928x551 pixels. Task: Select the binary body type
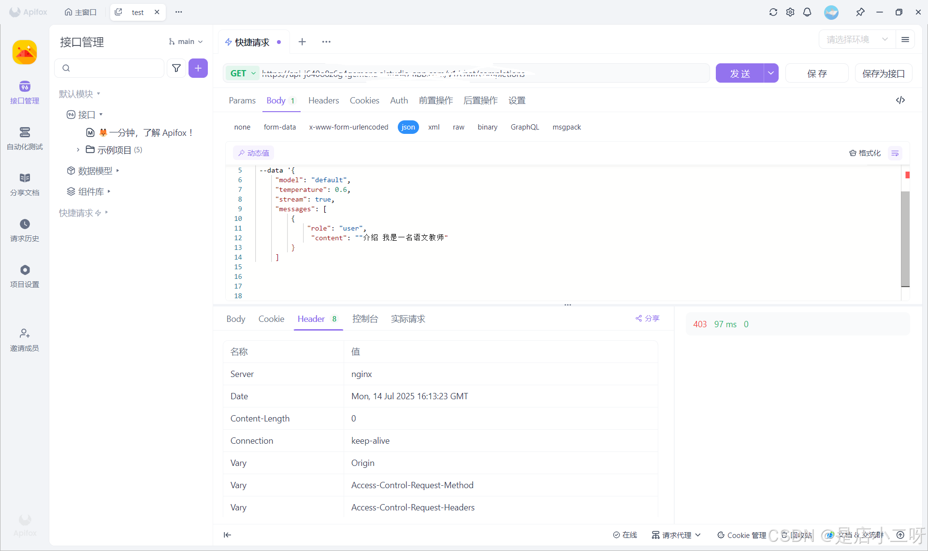coord(488,127)
